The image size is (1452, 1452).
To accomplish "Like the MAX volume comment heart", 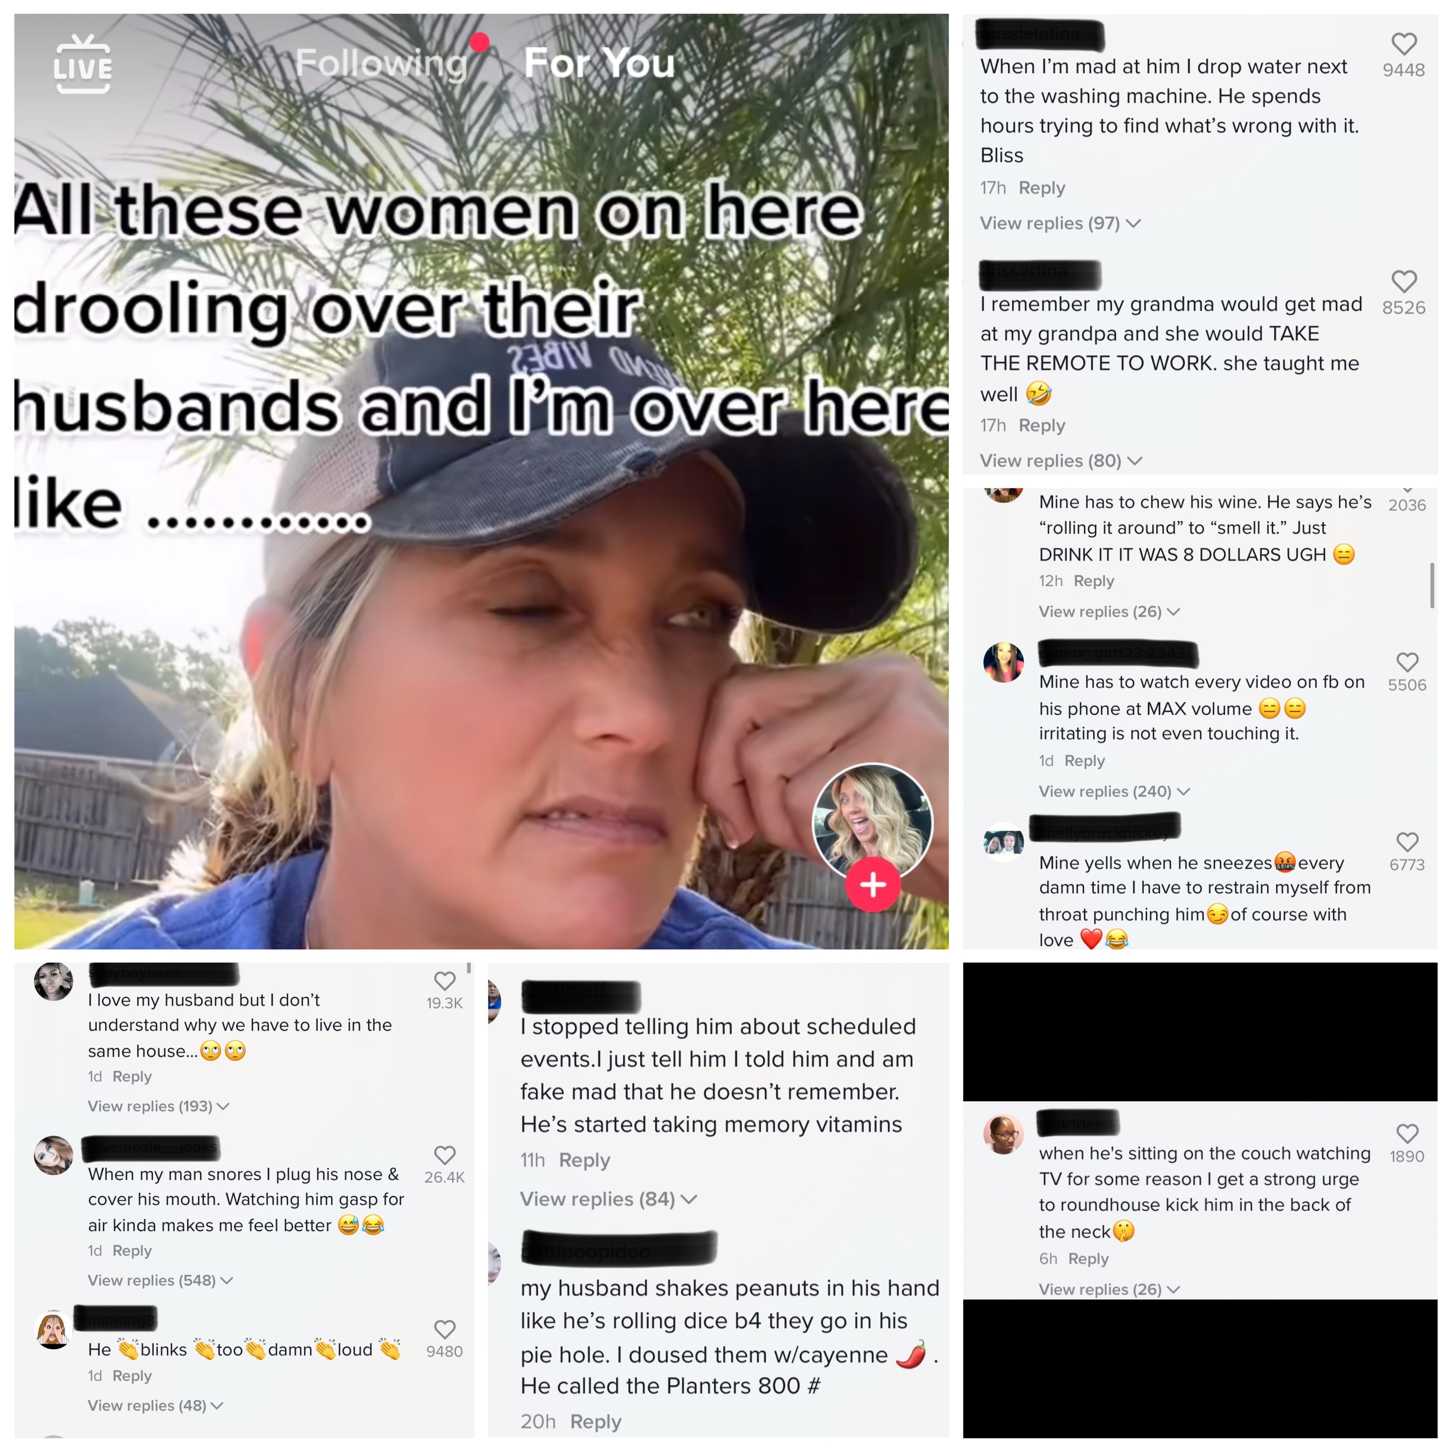I will [x=1407, y=661].
